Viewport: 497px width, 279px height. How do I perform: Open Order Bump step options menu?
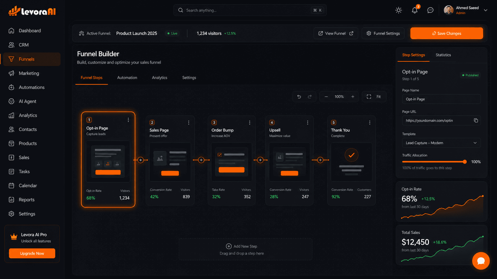pos(249,122)
